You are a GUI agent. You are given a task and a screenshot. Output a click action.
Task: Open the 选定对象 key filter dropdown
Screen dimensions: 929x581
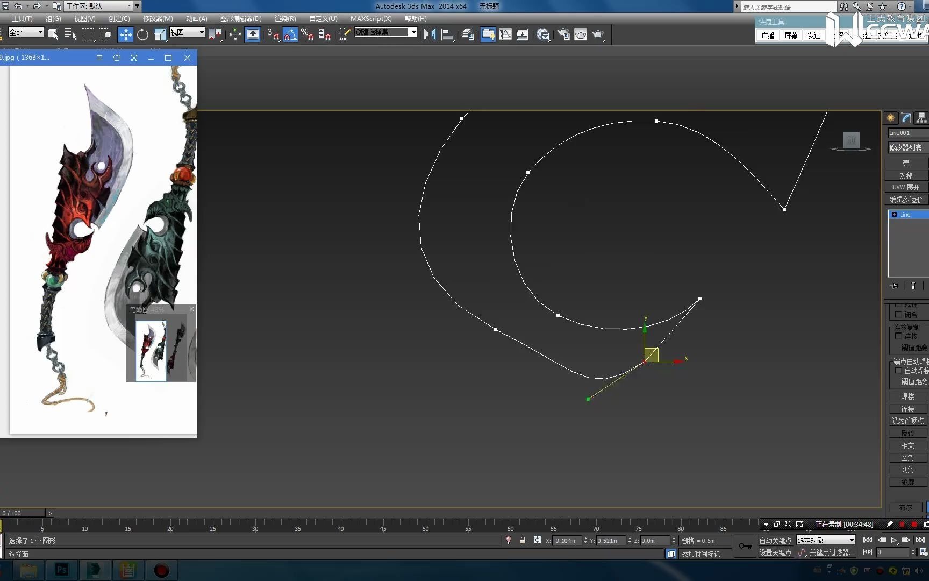tap(851, 540)
